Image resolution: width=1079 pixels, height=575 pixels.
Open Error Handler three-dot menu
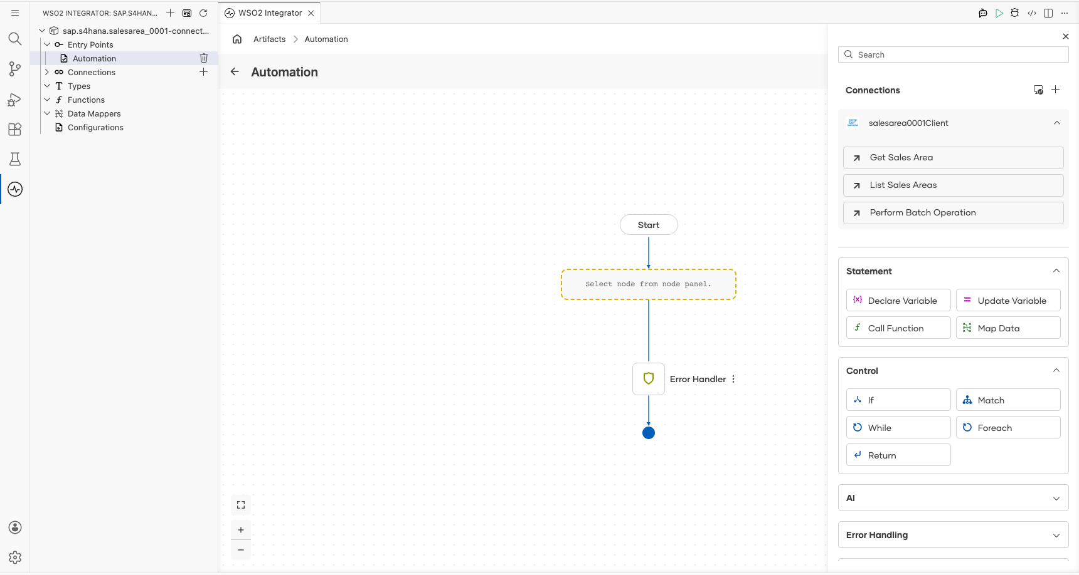733,379
